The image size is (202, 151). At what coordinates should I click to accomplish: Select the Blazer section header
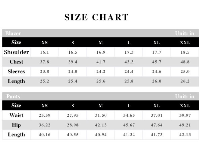13,33
